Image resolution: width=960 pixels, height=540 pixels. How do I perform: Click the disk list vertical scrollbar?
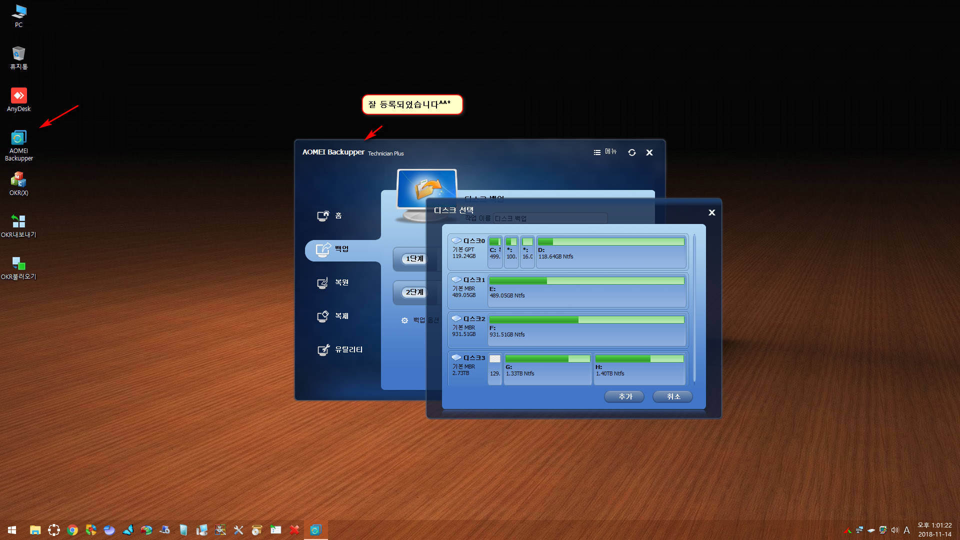[694, 309]
